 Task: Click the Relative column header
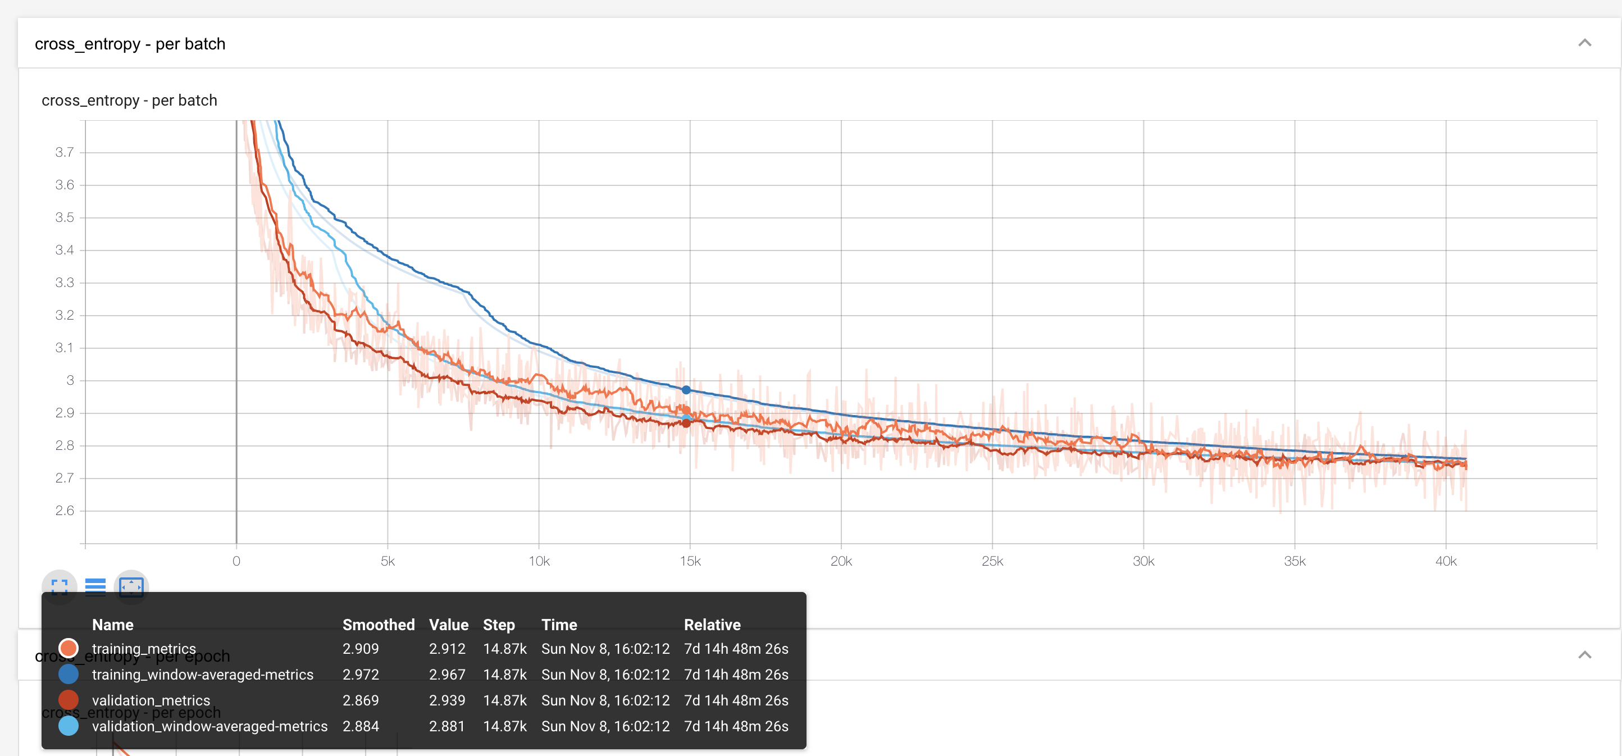[712, 625]
